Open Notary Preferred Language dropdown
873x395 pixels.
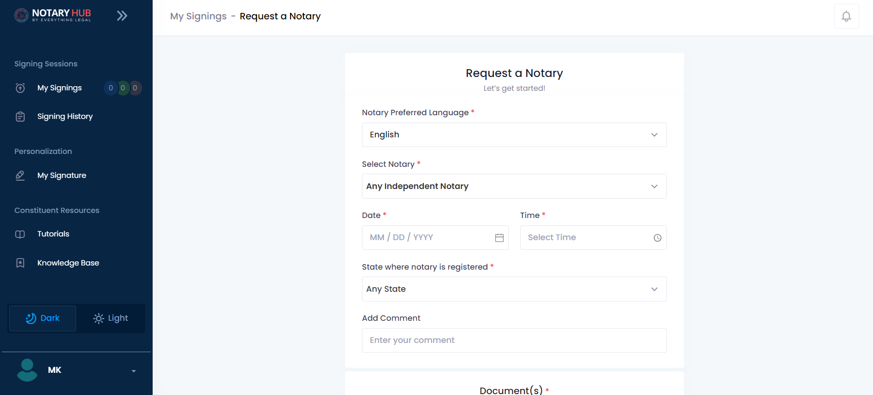[x=514, y=135]
